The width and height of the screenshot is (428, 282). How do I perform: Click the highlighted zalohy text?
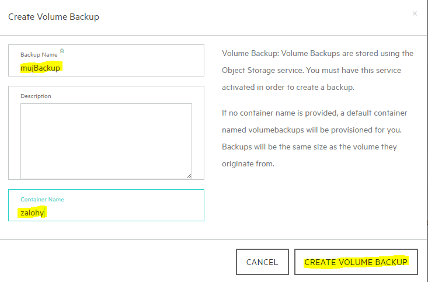pyautogui.click(x=32, y=213)
